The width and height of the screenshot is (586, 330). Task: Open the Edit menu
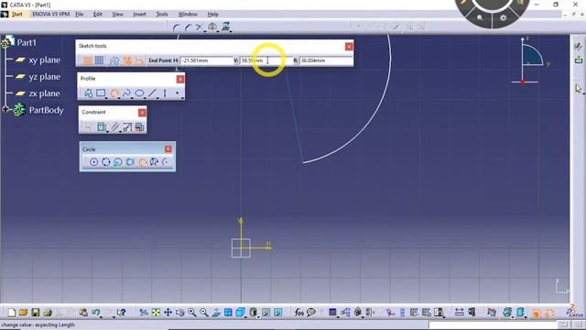pos(98,15)
